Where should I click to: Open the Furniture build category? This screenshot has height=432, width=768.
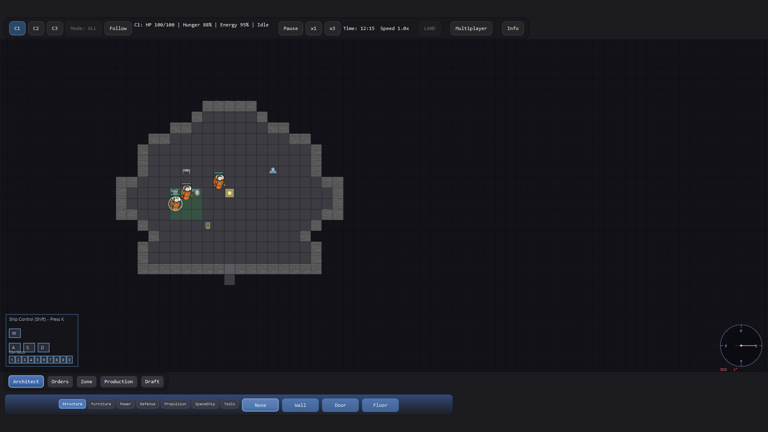(x=101, y=404)
